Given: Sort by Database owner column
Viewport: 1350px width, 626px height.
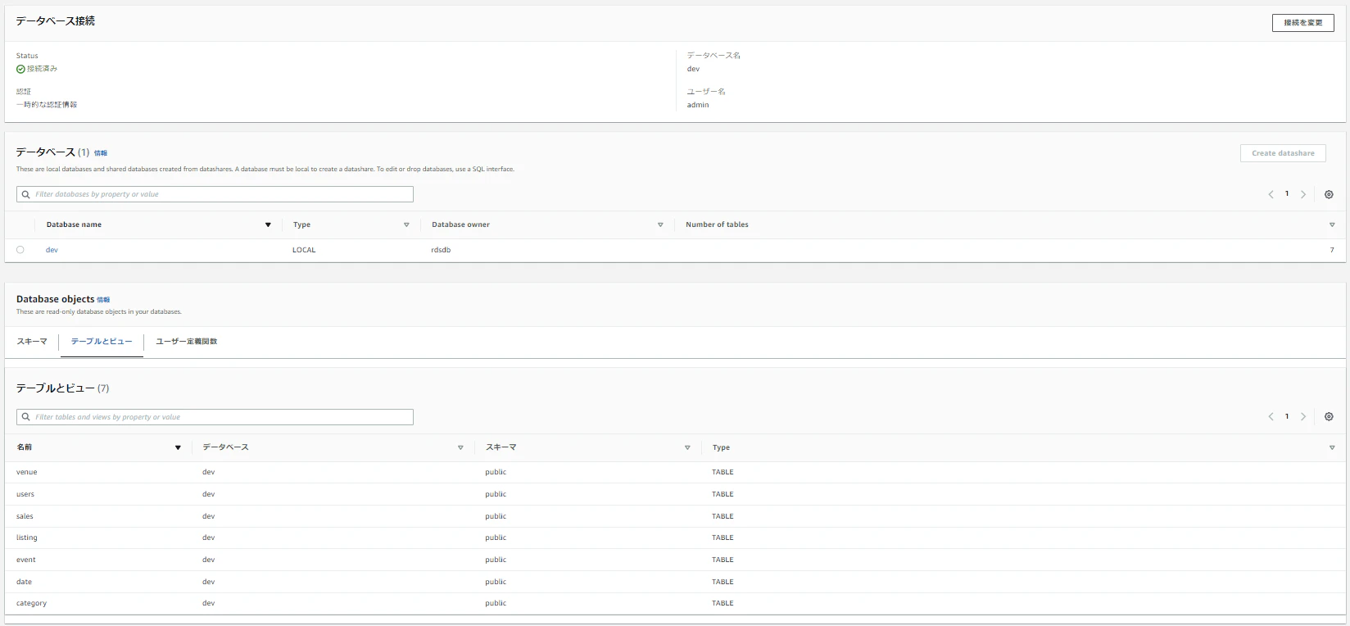Looking at the screenshot, I should point(660,225).
